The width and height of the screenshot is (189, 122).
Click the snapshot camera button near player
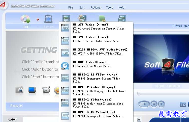pos(183,104)
